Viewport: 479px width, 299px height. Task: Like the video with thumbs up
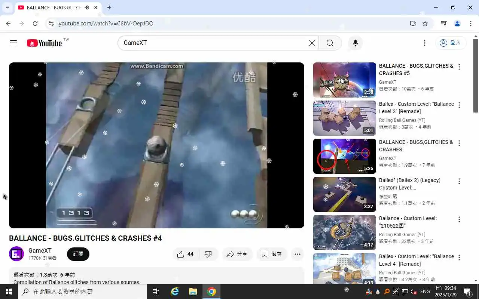pyautogui.click(x=186, y=254)
